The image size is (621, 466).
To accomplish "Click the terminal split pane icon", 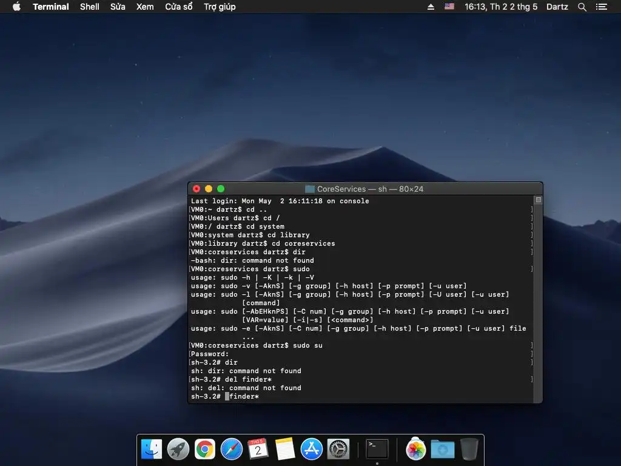I will pos(539,200).
